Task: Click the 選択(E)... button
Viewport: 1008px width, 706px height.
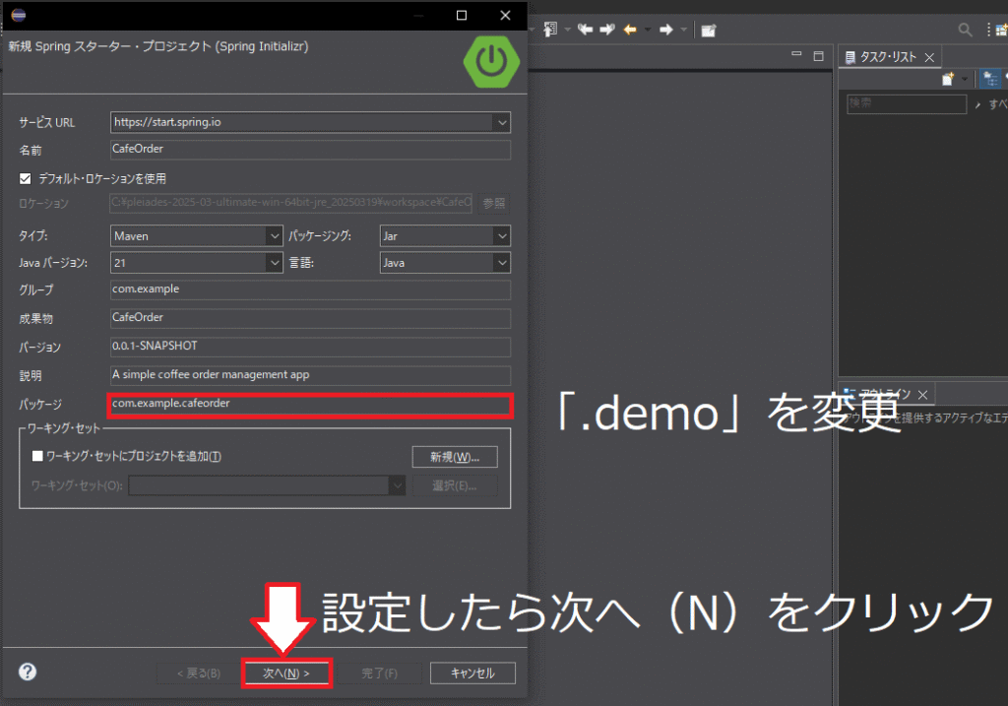Action: click(455, 485)
